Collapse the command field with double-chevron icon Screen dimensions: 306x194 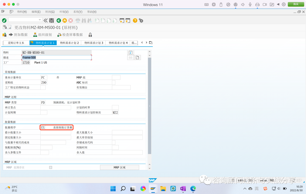coord(45,20)
